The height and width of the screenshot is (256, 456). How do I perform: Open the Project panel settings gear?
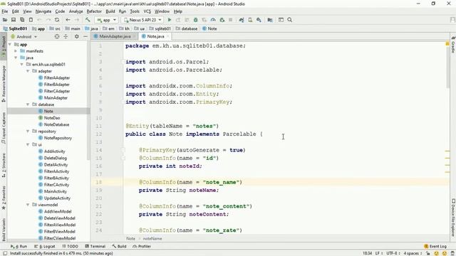click(77, 36)
